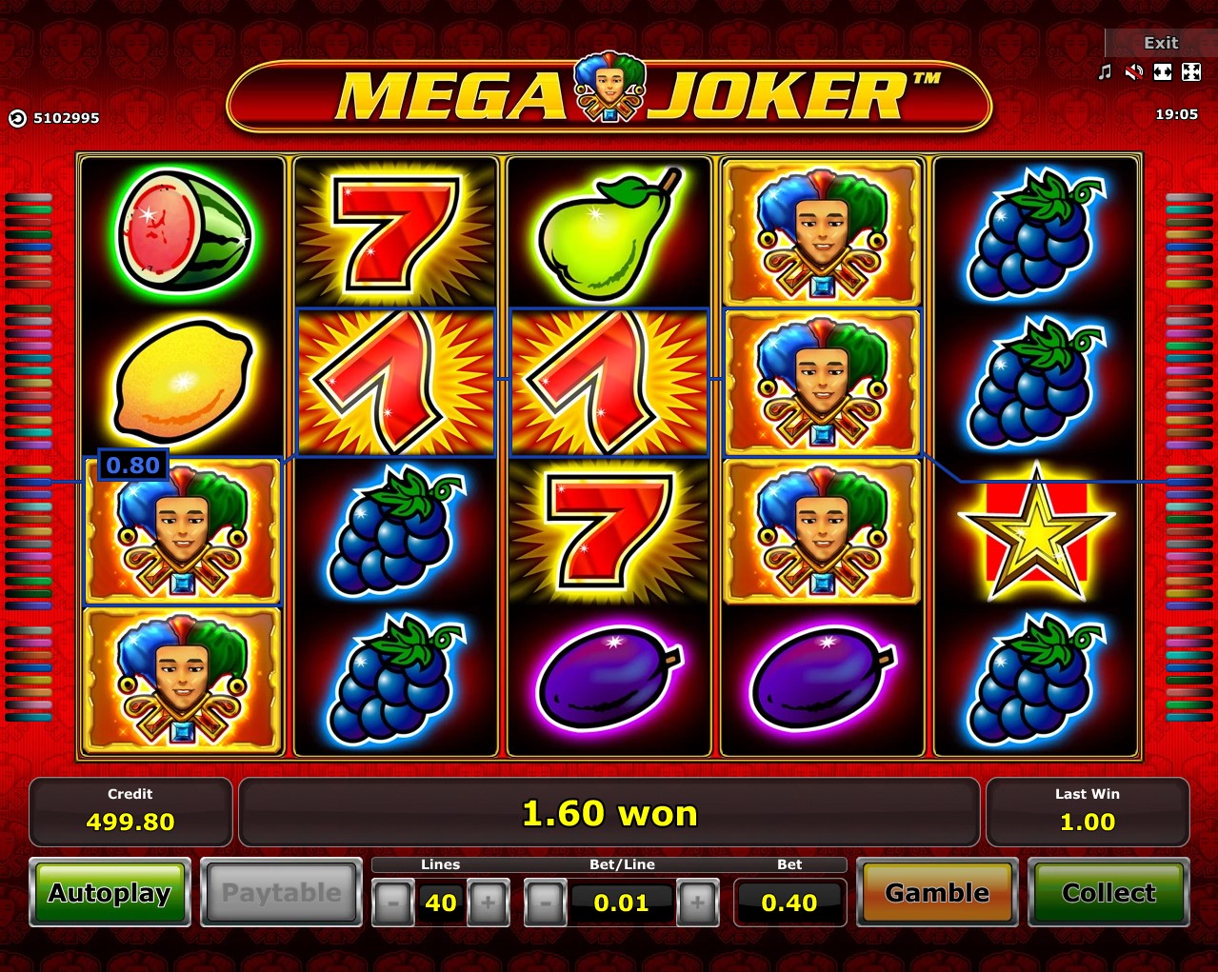The height and width of the screenshot is (972, 1218).
Task: Start Autoplay mode
Action: point(110,893)
